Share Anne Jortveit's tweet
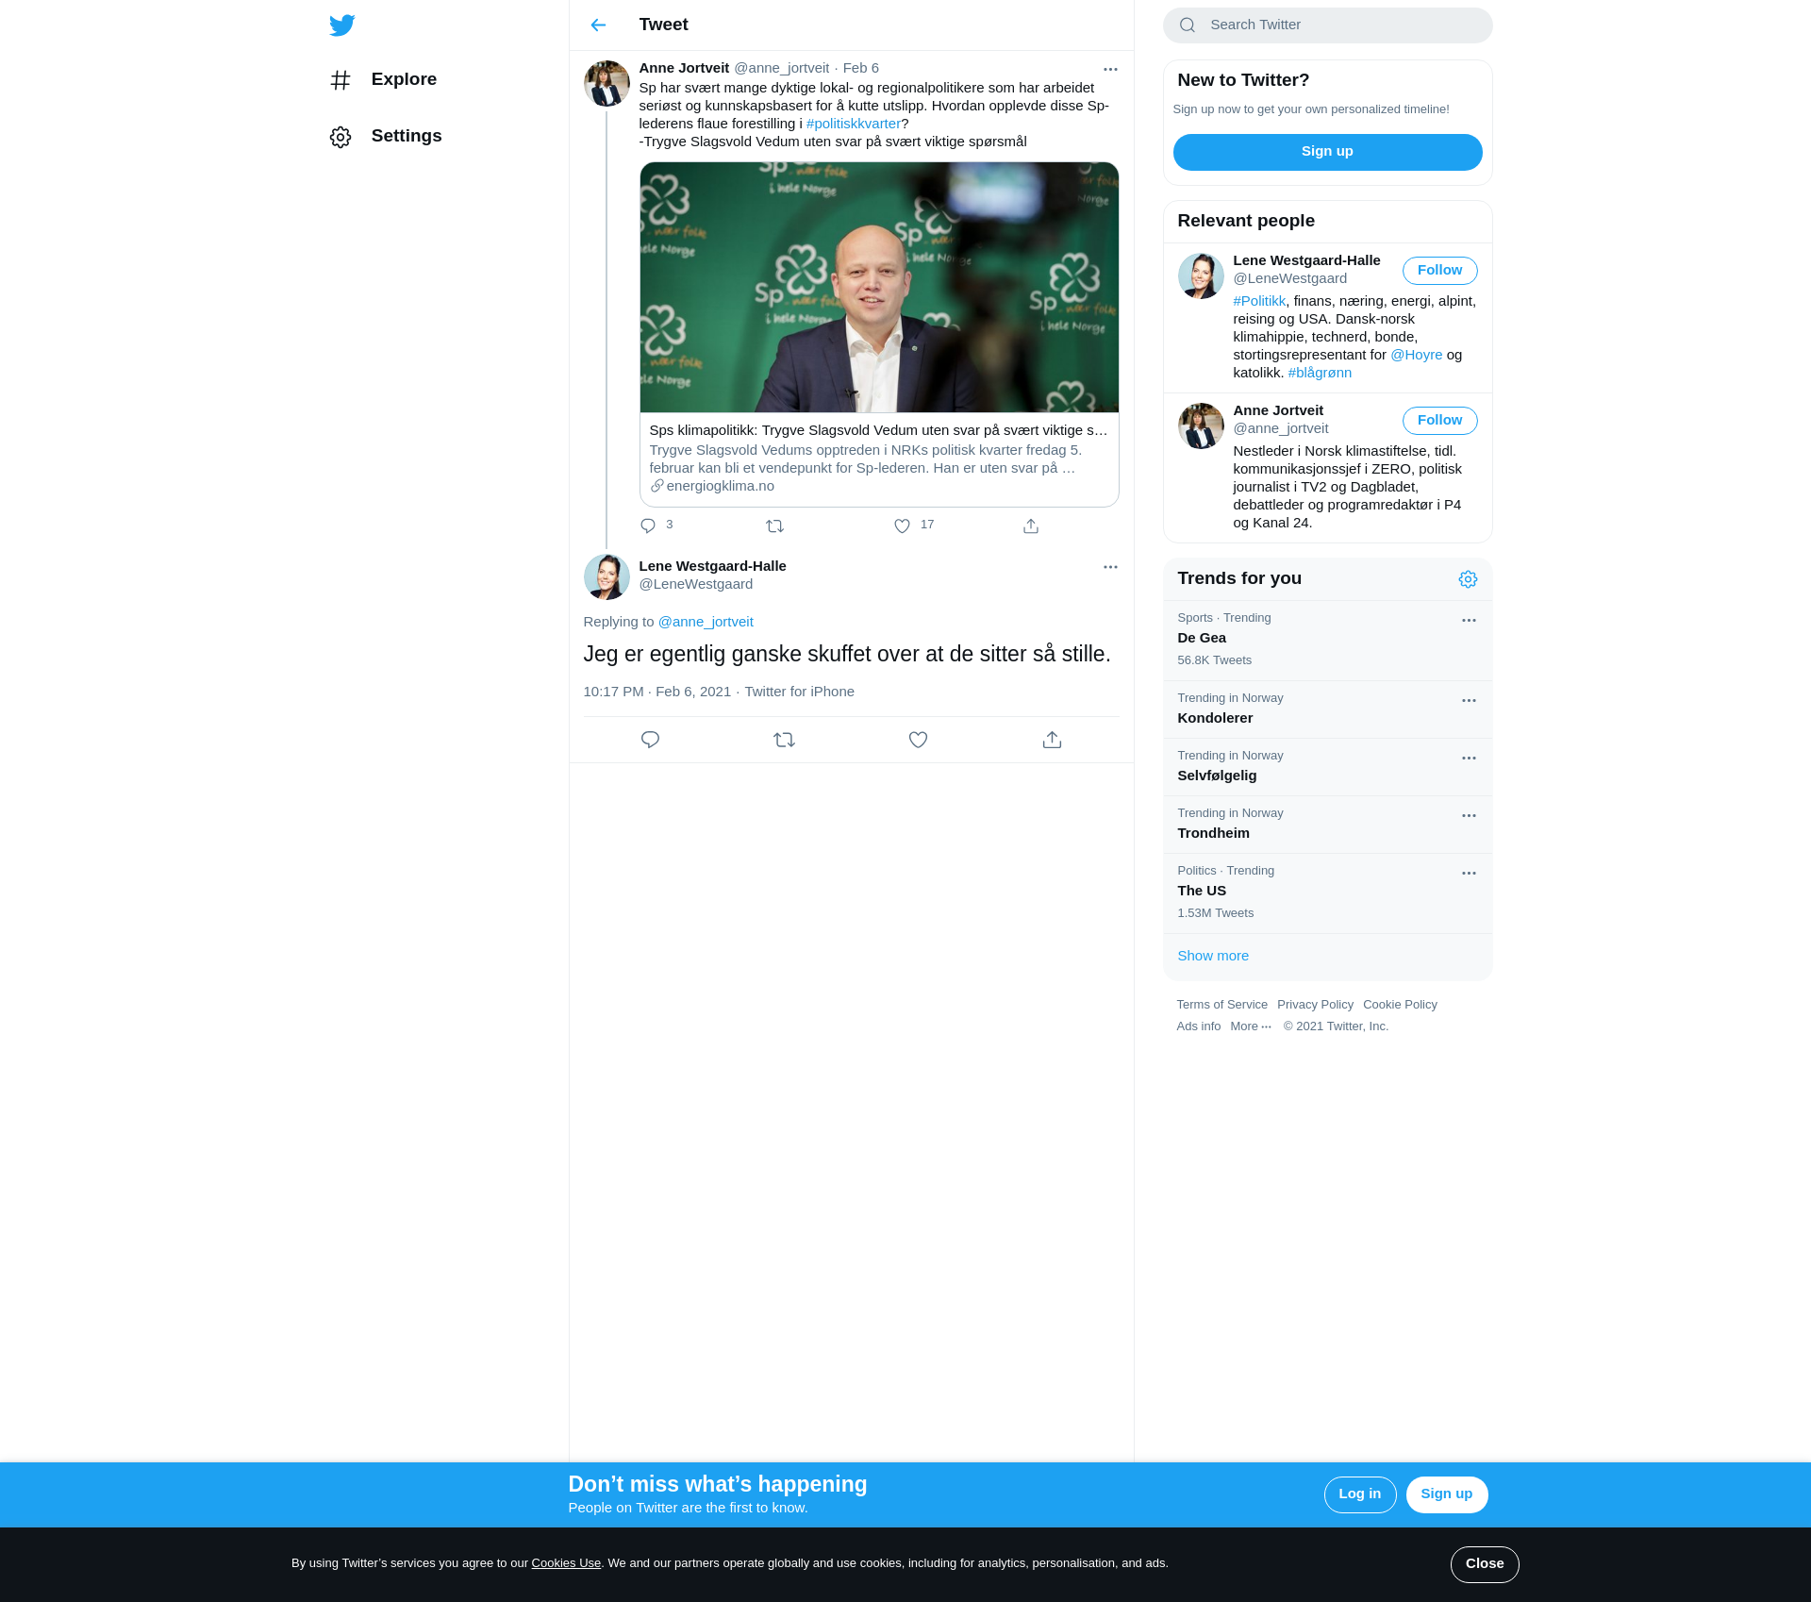Image resolution: width=1811 pixels, height=1602 pixels. coord(1031,526)
